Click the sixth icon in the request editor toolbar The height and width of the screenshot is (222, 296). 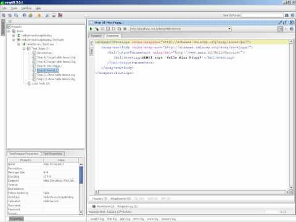click(119, 29)
